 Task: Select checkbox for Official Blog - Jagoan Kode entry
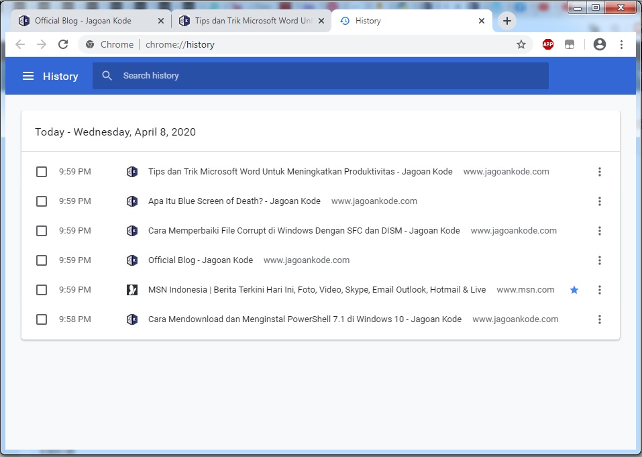[x=42, y=260]
